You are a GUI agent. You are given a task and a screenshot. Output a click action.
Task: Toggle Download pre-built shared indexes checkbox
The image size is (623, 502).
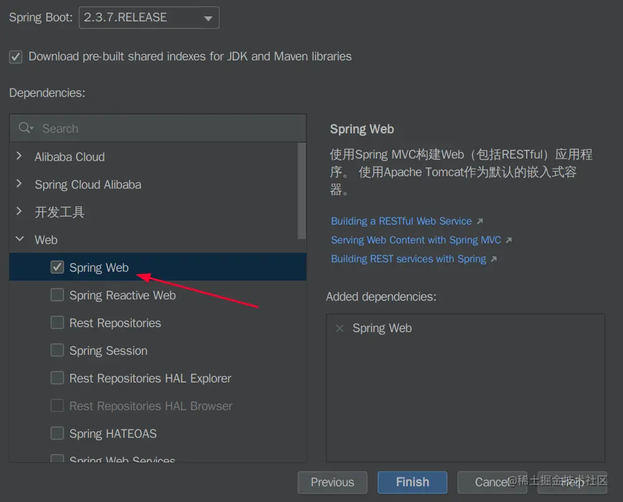point(16,57)
